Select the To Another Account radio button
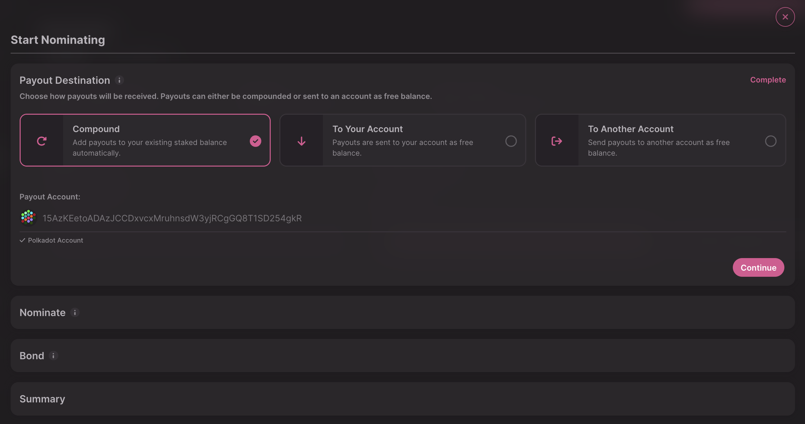 pyautogui.click(x=771, y=141)
